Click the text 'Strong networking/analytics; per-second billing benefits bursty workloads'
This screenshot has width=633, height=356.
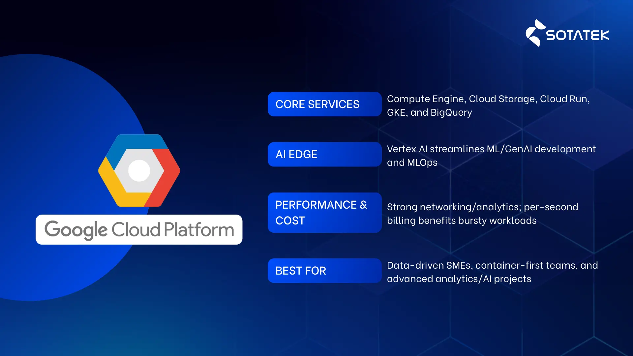click(x=482, y=214)
